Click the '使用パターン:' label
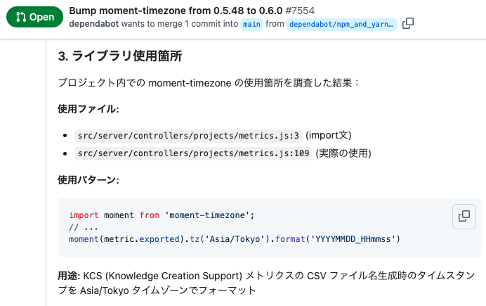This screenshot has width=486, height=306. click(88, 180)
